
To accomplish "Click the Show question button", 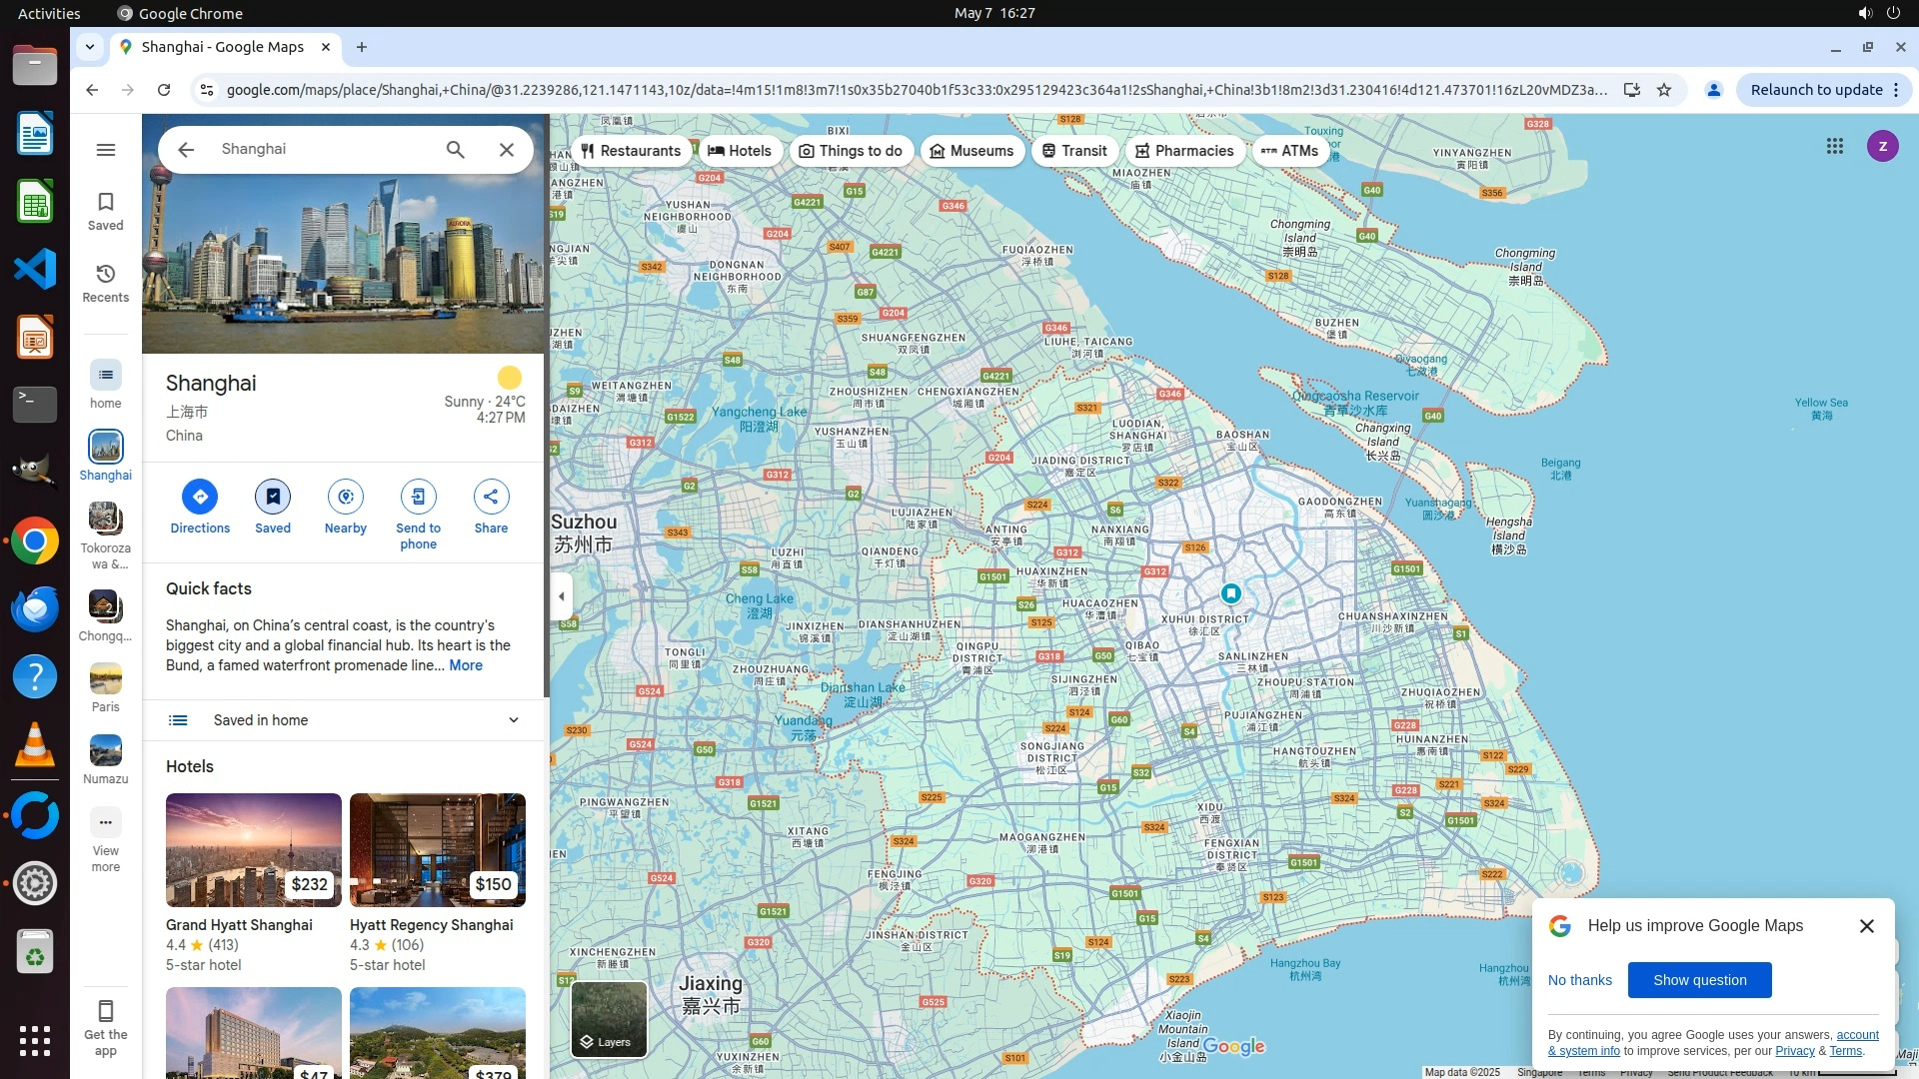I will click(1699, 980).
